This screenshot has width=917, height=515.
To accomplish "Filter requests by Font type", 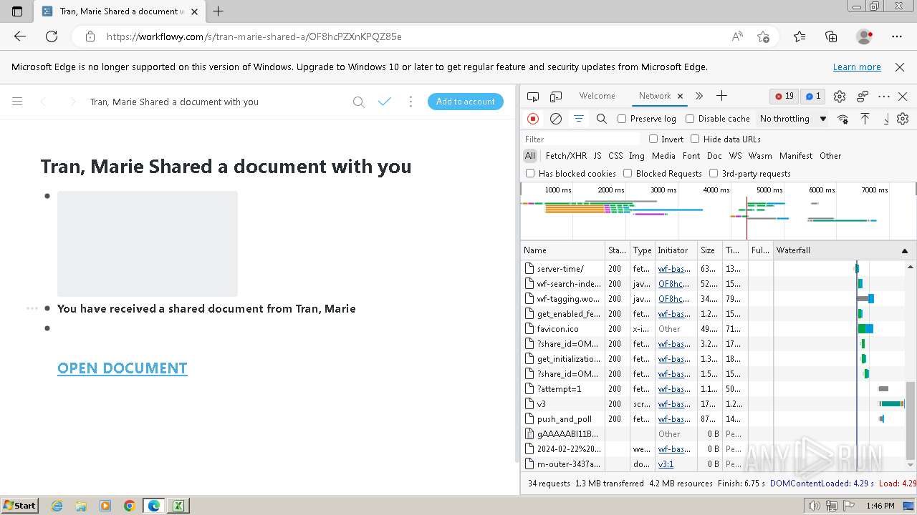I will point(691,156).
